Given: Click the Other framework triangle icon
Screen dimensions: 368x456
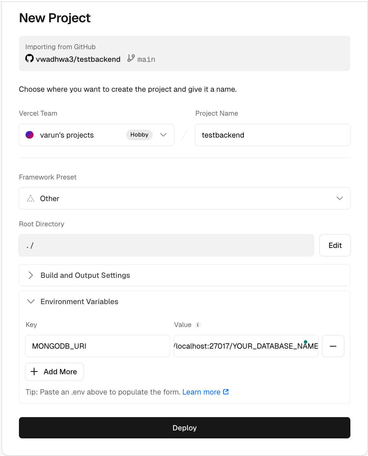Looking at the screenshot, I should click(31, 198).
